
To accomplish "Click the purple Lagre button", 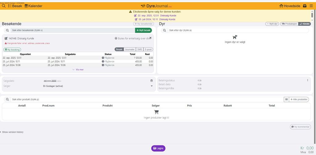I will coord(158,149).
